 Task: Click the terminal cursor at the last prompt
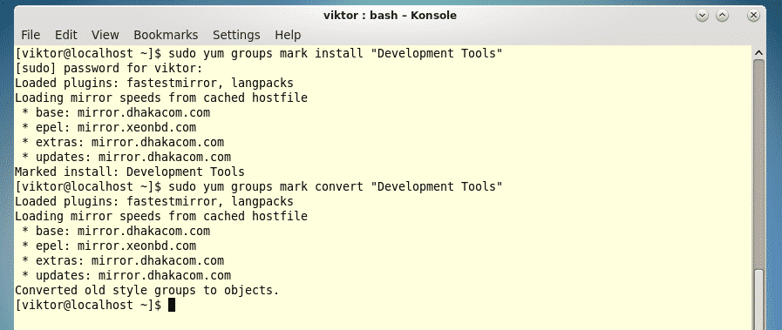[x=172, y=305]
